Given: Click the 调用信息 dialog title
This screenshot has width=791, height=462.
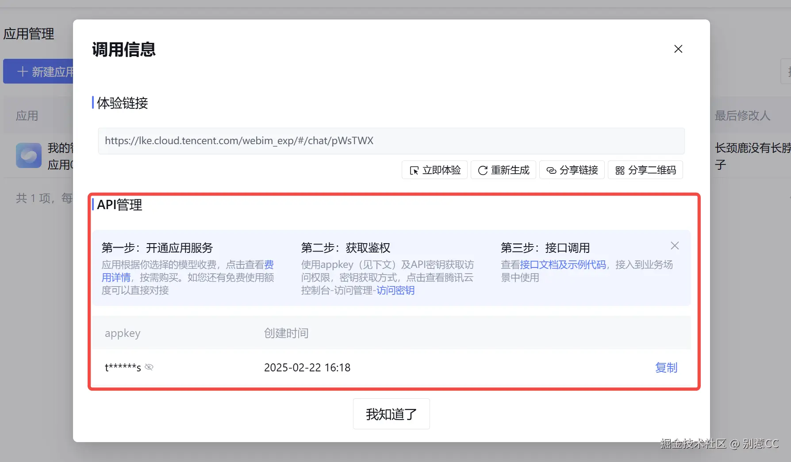Looking at the screenshot, I should (x=124, y=50).
